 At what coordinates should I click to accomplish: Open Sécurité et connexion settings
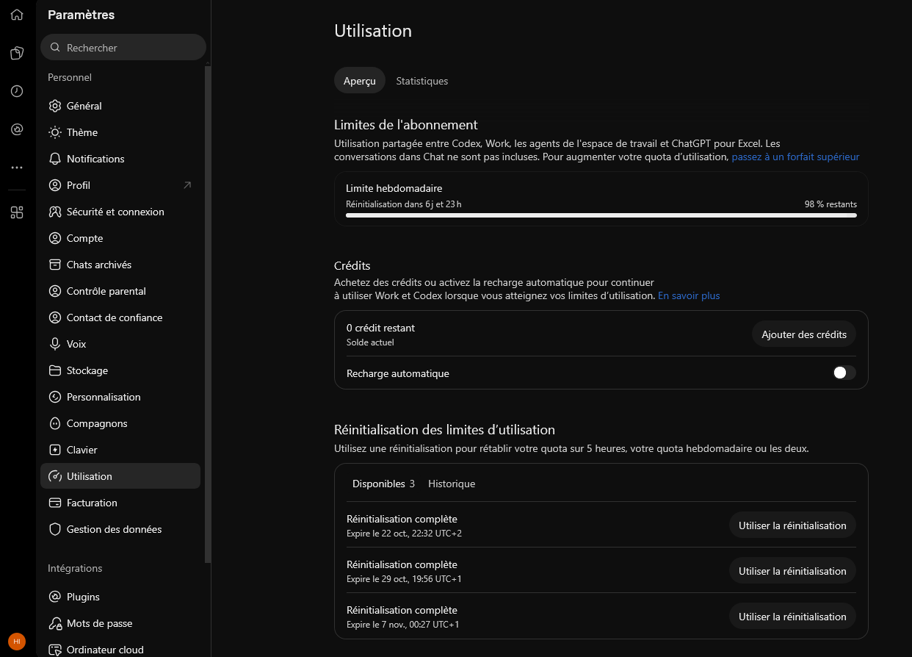[x=120, y=212]
